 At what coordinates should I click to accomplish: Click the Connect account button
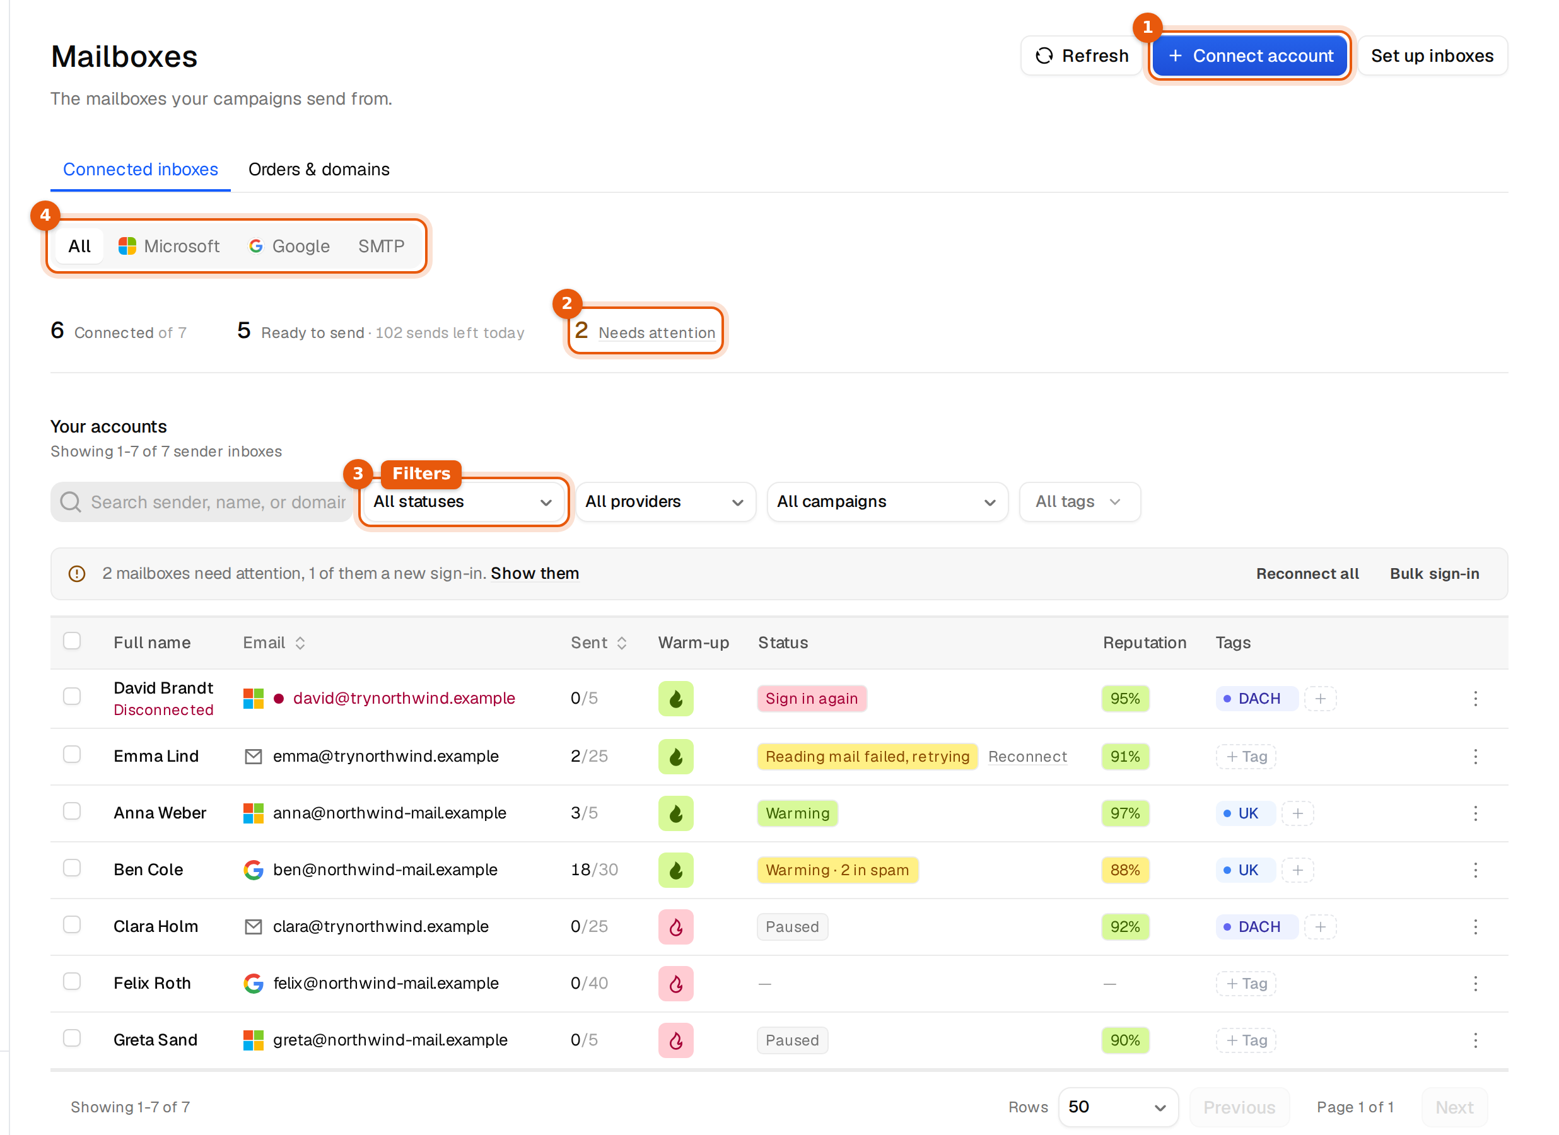point(1249,55)
